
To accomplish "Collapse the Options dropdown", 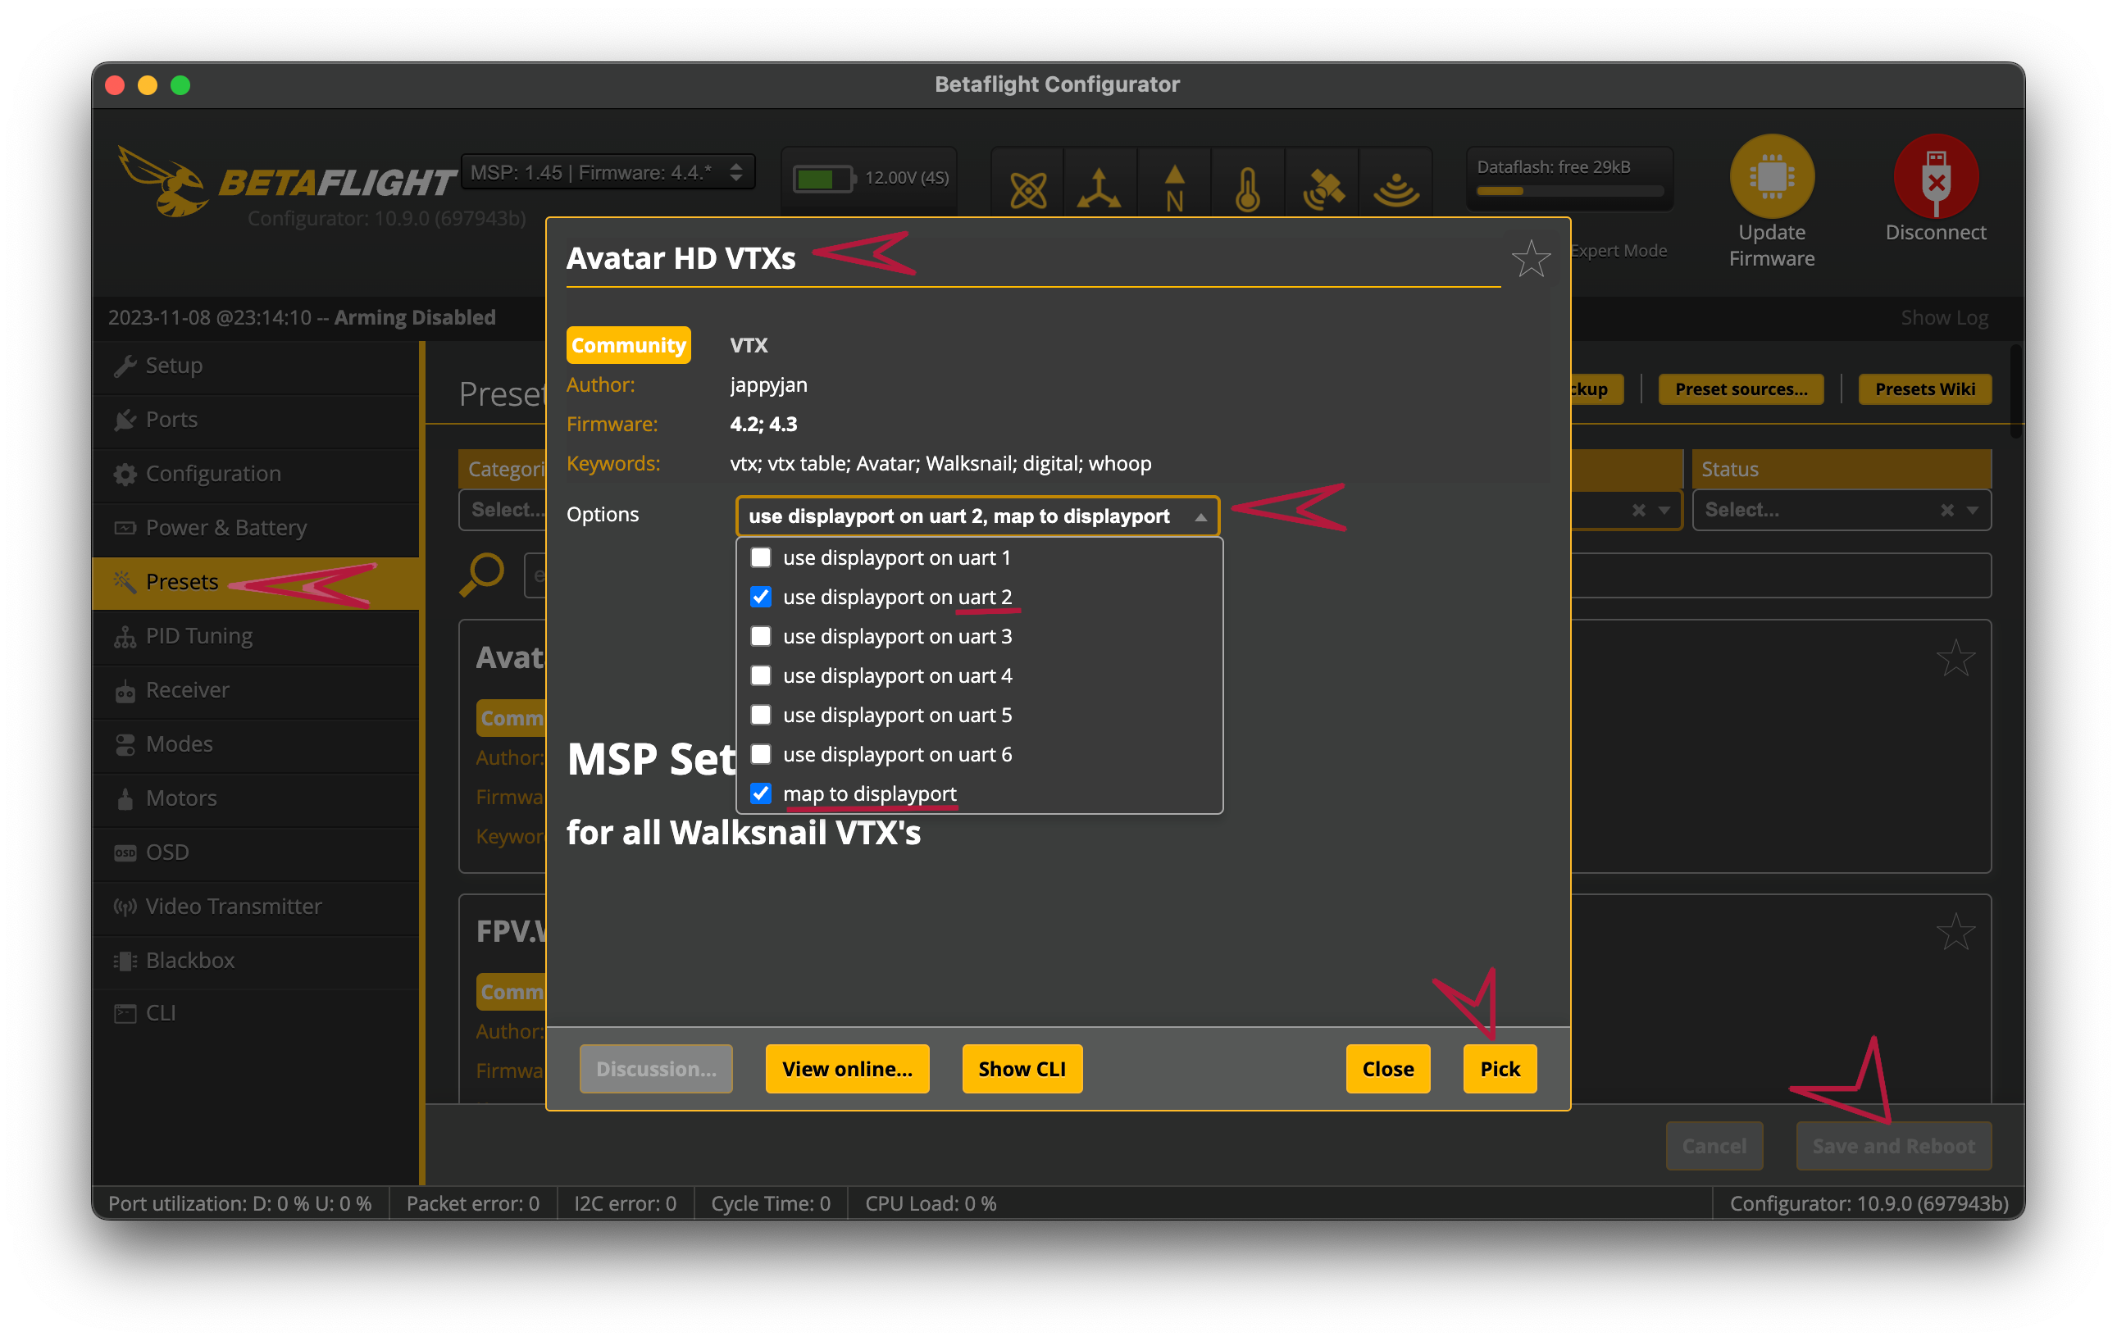I will pyautogui.click(x=977, y=516).
